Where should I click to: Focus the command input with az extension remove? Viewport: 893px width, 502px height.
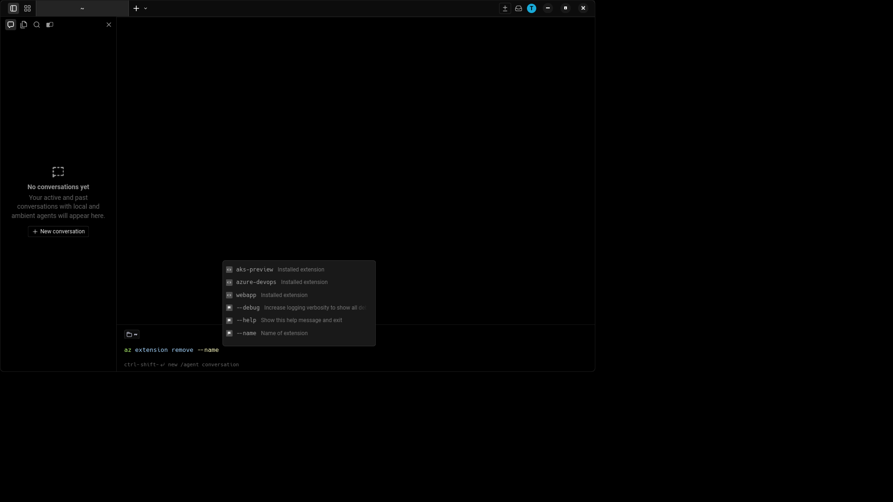(x=356, y=350)
